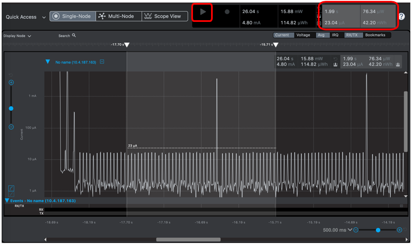The width and height of the screenshot is (412, 245).
Task: Click top bar reset icon beside selection stats
Action: pos(319,9)
